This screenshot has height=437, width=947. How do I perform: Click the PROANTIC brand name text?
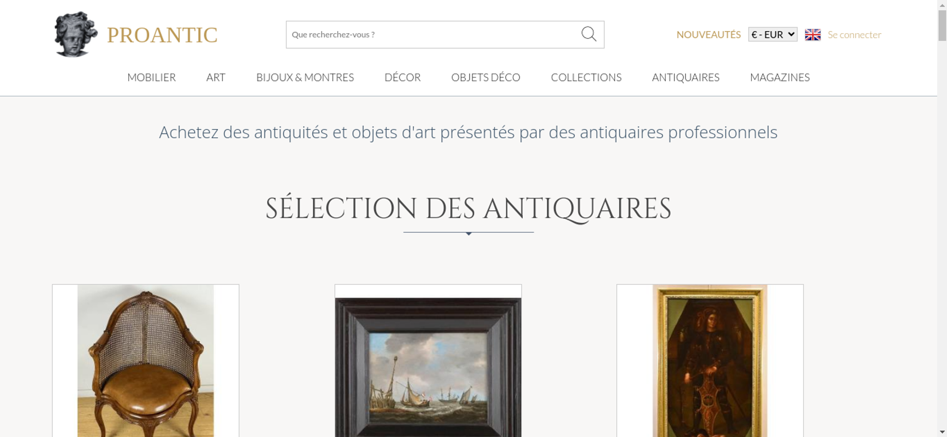(x=162, y=35)
